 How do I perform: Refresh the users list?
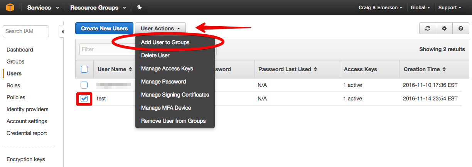[428, 28]
